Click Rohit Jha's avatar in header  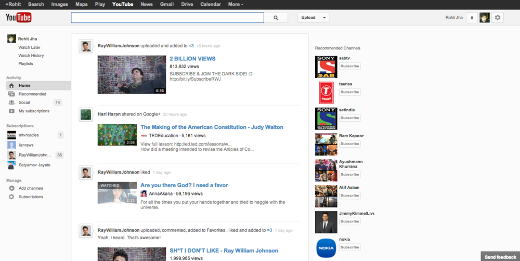coord(485,18)
